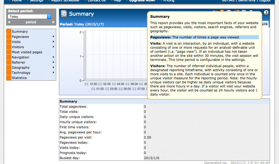
Task: Select Visitors in the sidebar menu
Action: tap(18, 47)
